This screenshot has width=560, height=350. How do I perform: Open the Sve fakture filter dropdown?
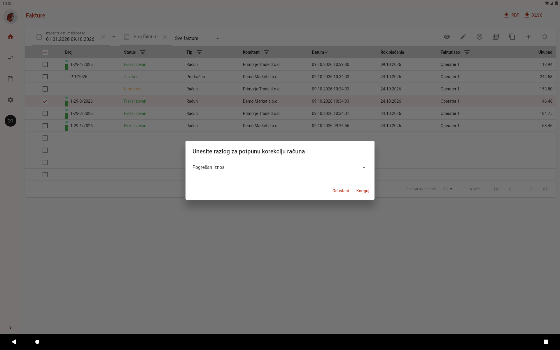coord(197,38)
